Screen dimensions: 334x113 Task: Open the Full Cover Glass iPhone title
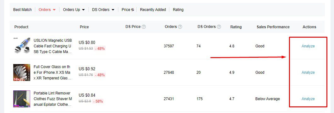[52, 73]
